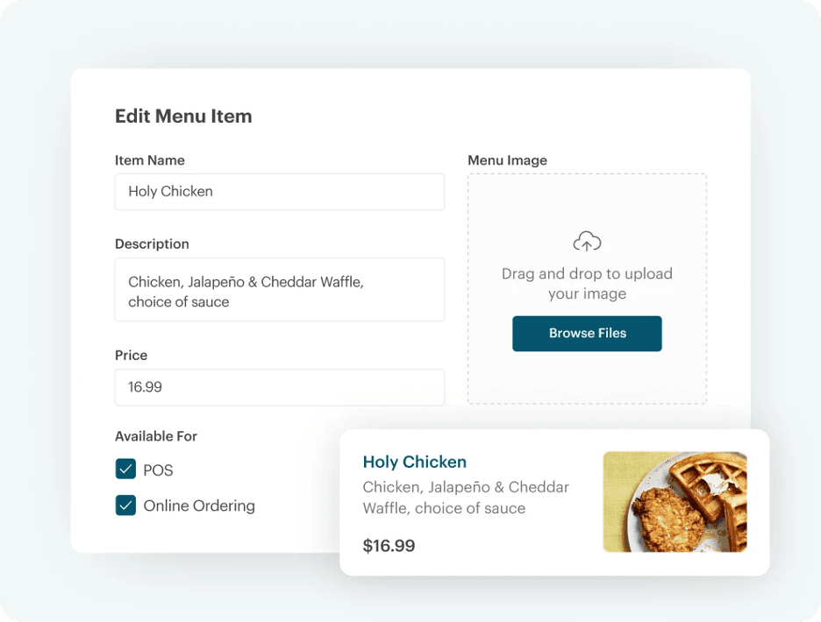This screenshot has width=821, height=622.
Task: Select the Description text box
Action: coord(279,290)
